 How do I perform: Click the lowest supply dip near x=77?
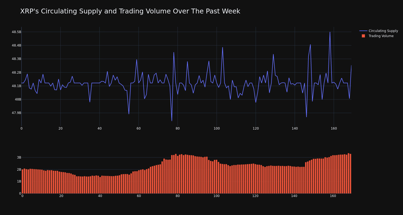click(x=172, y=121)
